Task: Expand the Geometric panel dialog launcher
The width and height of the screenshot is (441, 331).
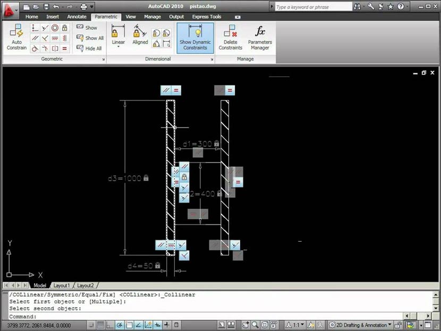Action: (104, 58)
